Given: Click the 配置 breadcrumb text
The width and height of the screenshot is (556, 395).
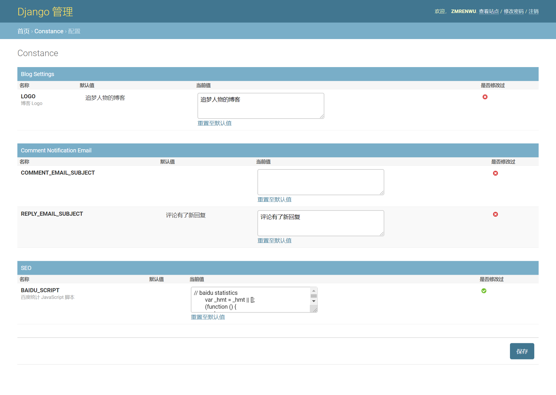Looking at the screenshot, I should 74,31.
